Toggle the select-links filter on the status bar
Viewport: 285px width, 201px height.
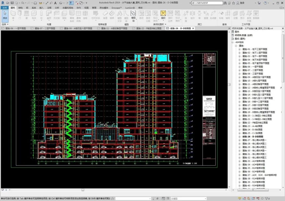coord(240,198)
